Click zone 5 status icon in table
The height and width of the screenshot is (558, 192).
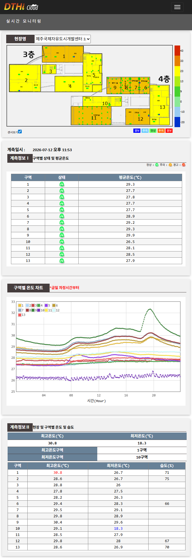coord(62,210)
